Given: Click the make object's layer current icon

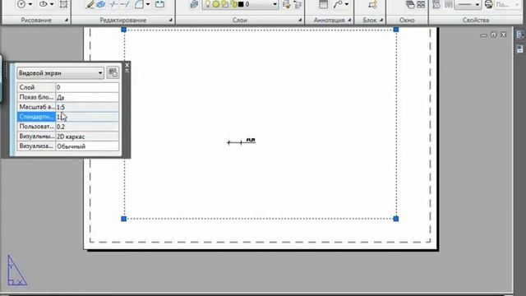Looking at the screenshot, I should [x=287, y=4].
